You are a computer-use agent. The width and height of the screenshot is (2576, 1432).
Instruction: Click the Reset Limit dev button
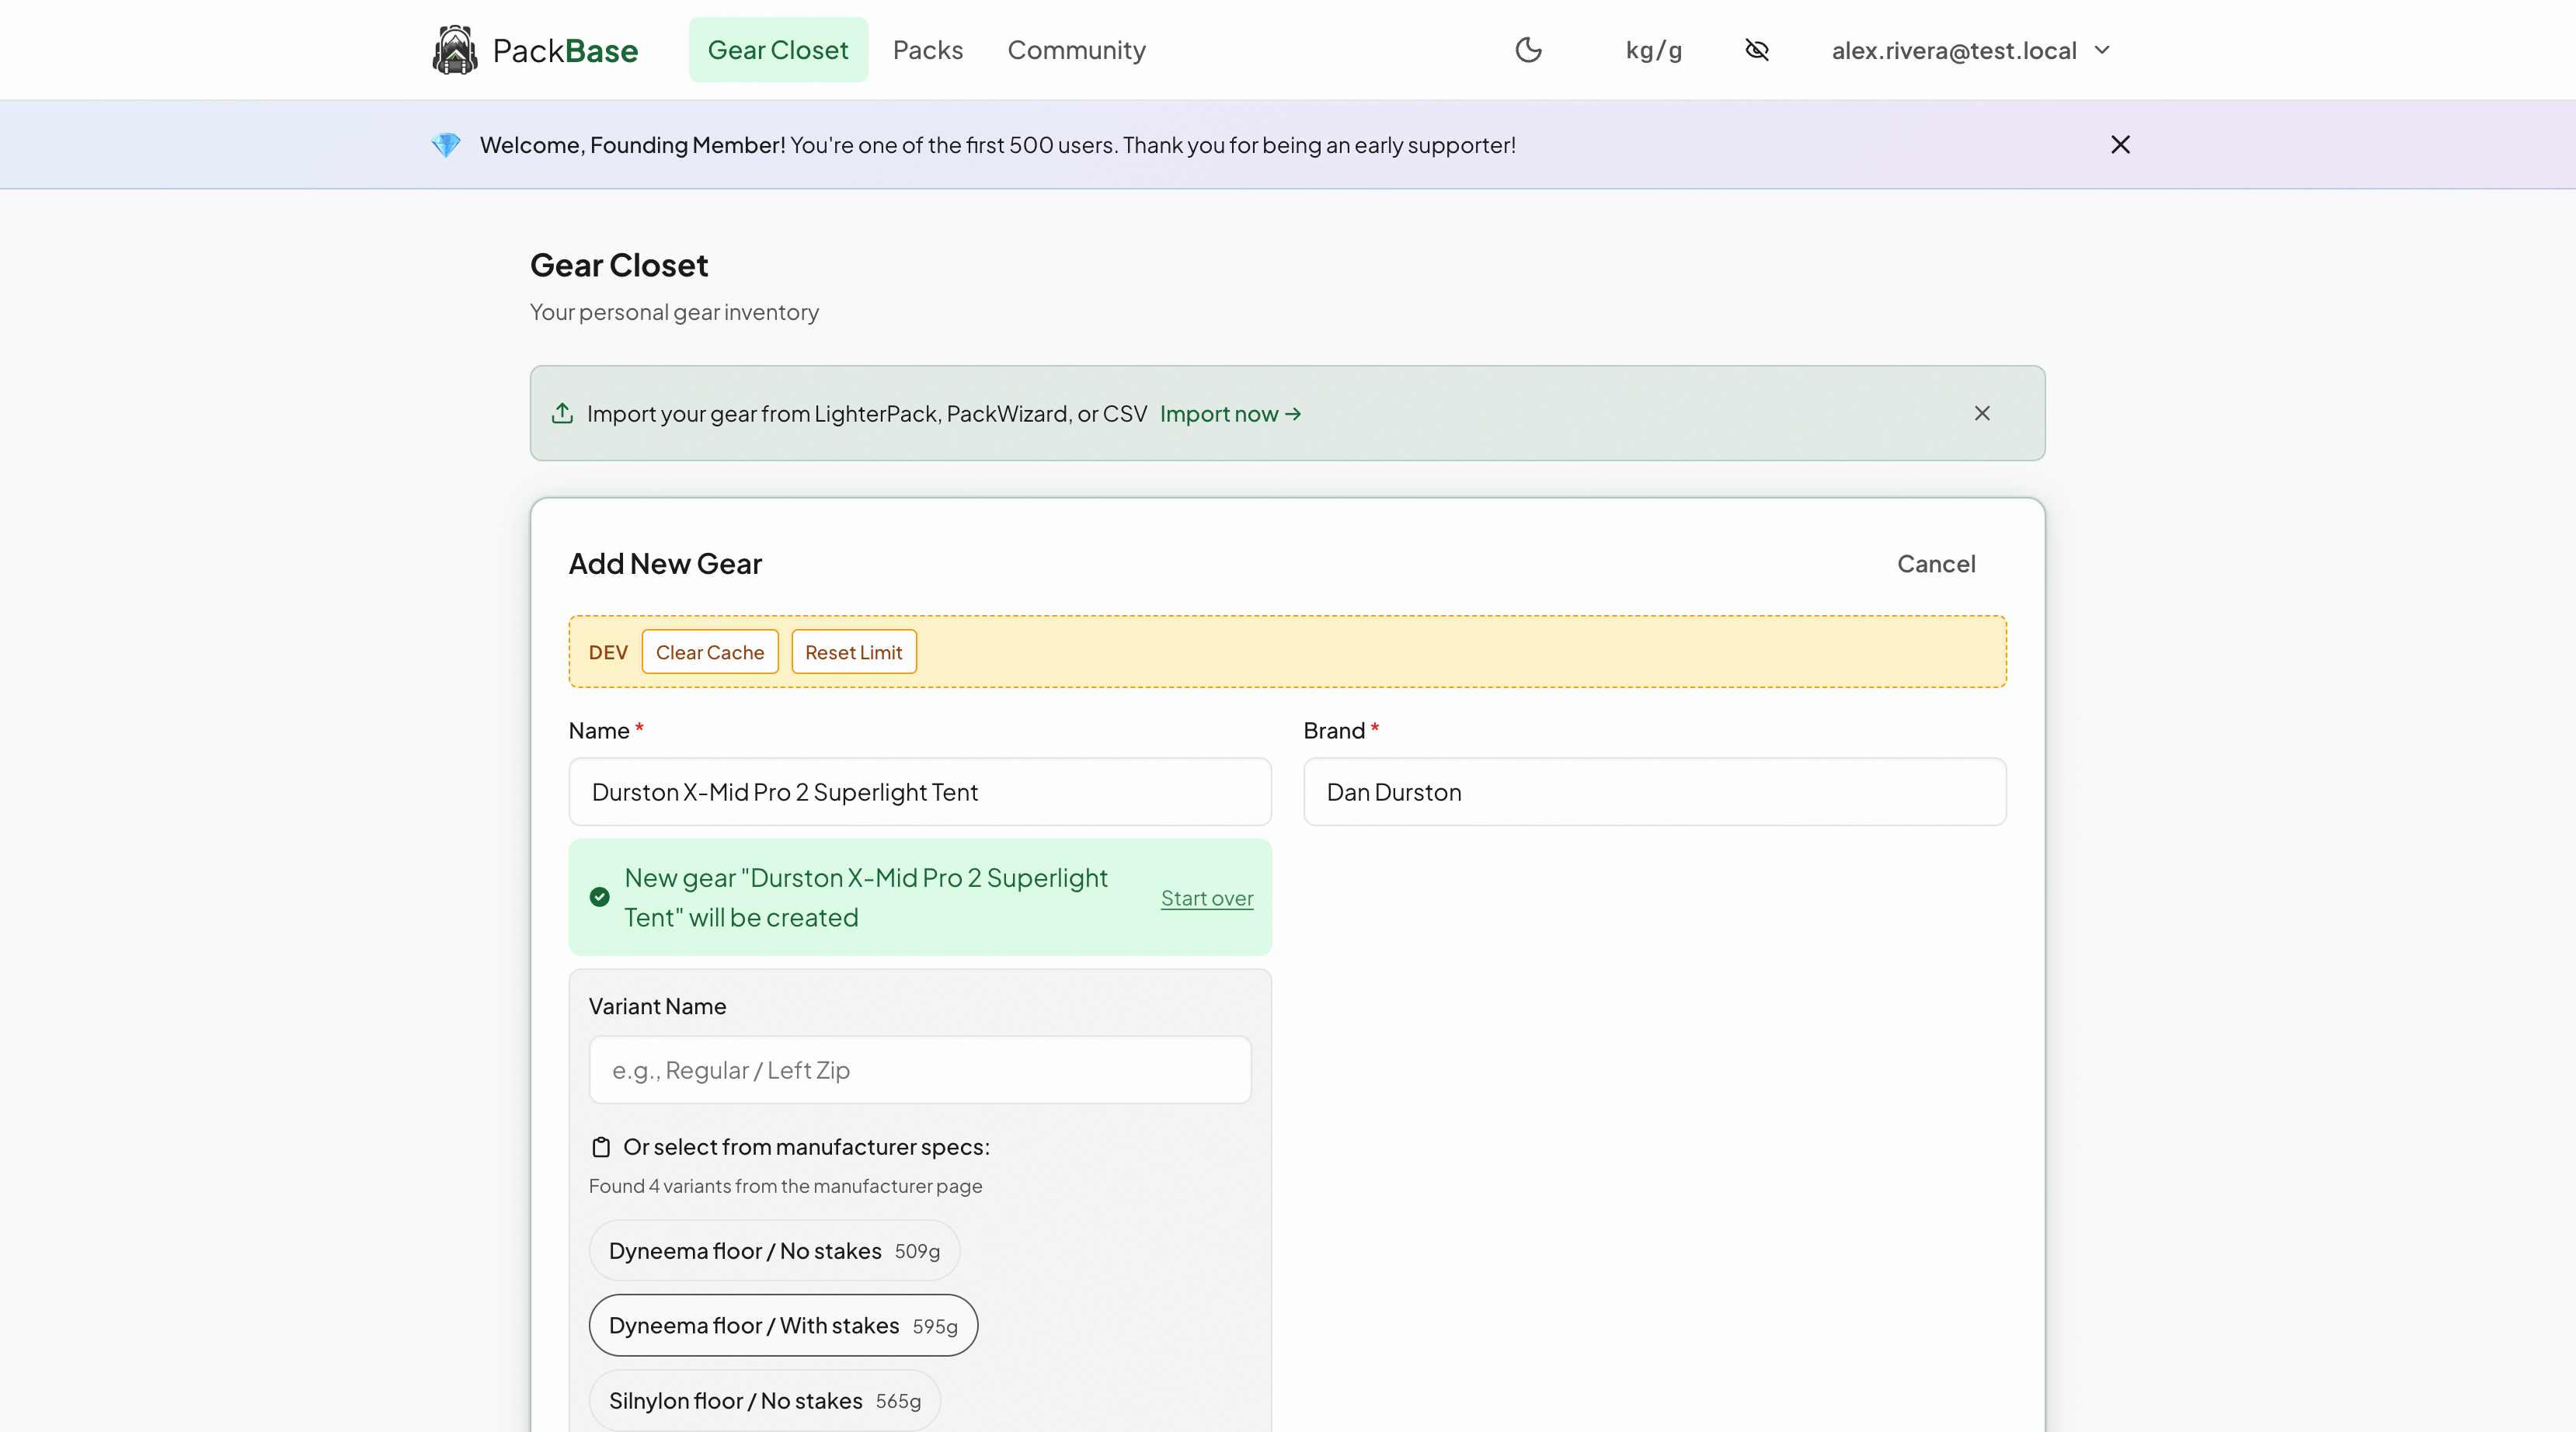853,652
